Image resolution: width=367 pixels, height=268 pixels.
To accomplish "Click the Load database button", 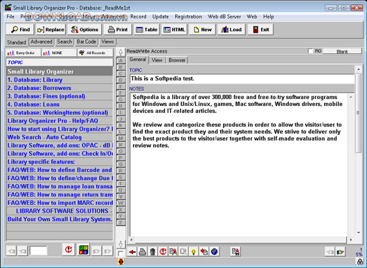I will click(x=231, y=30).
